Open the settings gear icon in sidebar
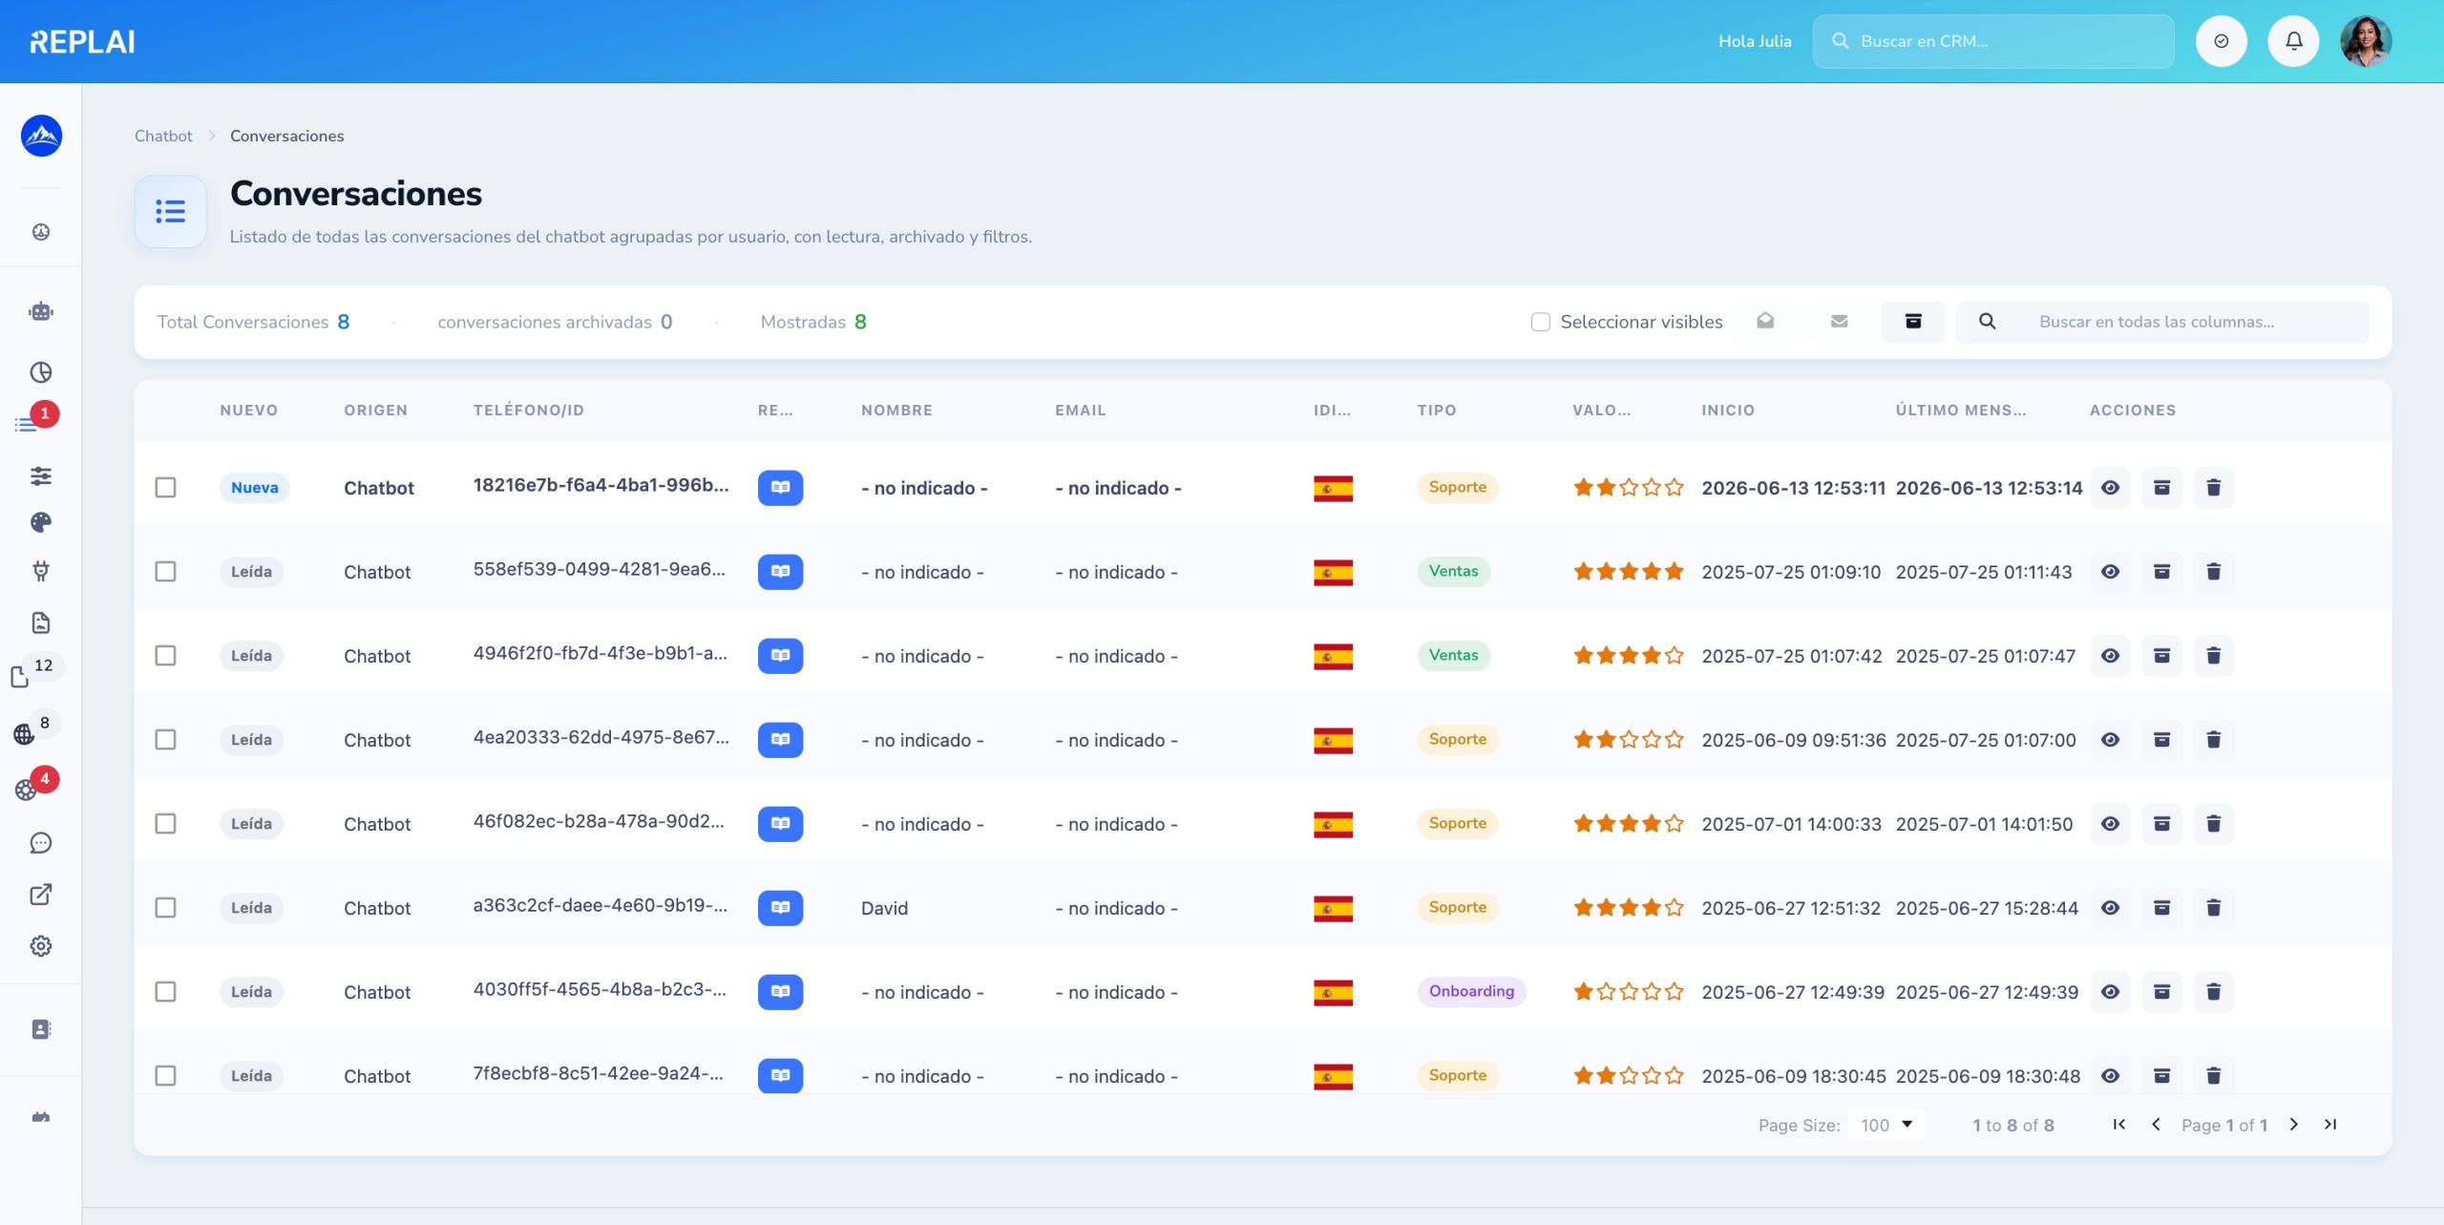Image resolution: width=2444 pixels, height=1225 pixels. (41, 946)
